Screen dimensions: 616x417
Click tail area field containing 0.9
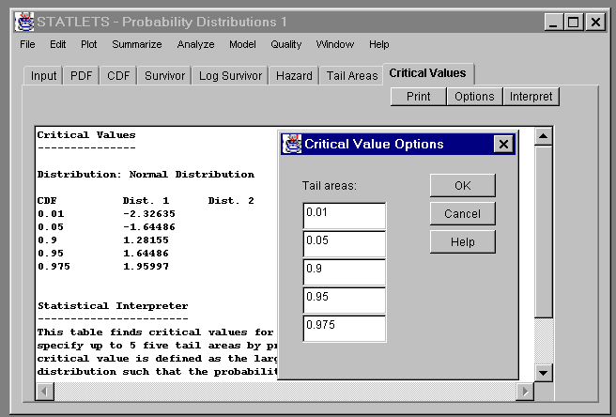345,272
